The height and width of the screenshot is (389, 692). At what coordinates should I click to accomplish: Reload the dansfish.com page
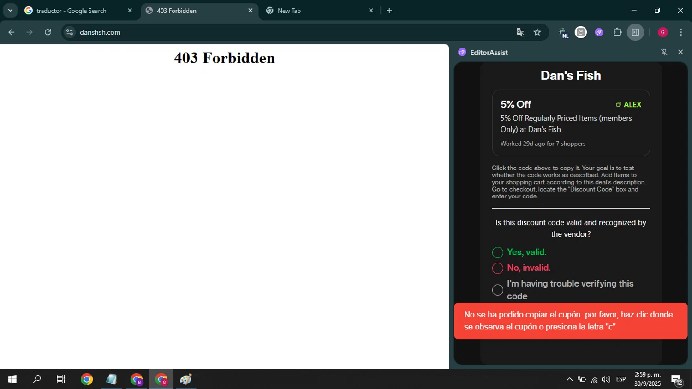pos(48,32)
